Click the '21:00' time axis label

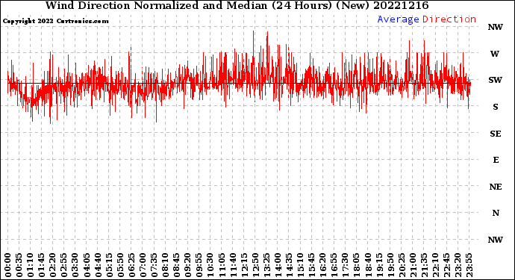[x=413, y=265]
